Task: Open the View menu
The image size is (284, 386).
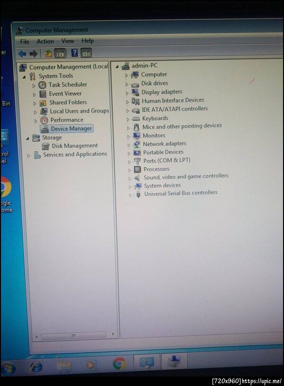Action: point(68,41)
